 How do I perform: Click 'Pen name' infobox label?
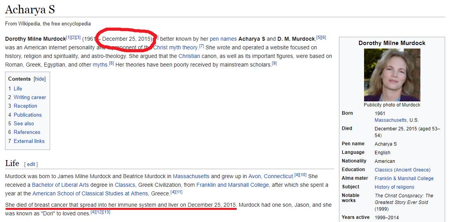point(353,144)
